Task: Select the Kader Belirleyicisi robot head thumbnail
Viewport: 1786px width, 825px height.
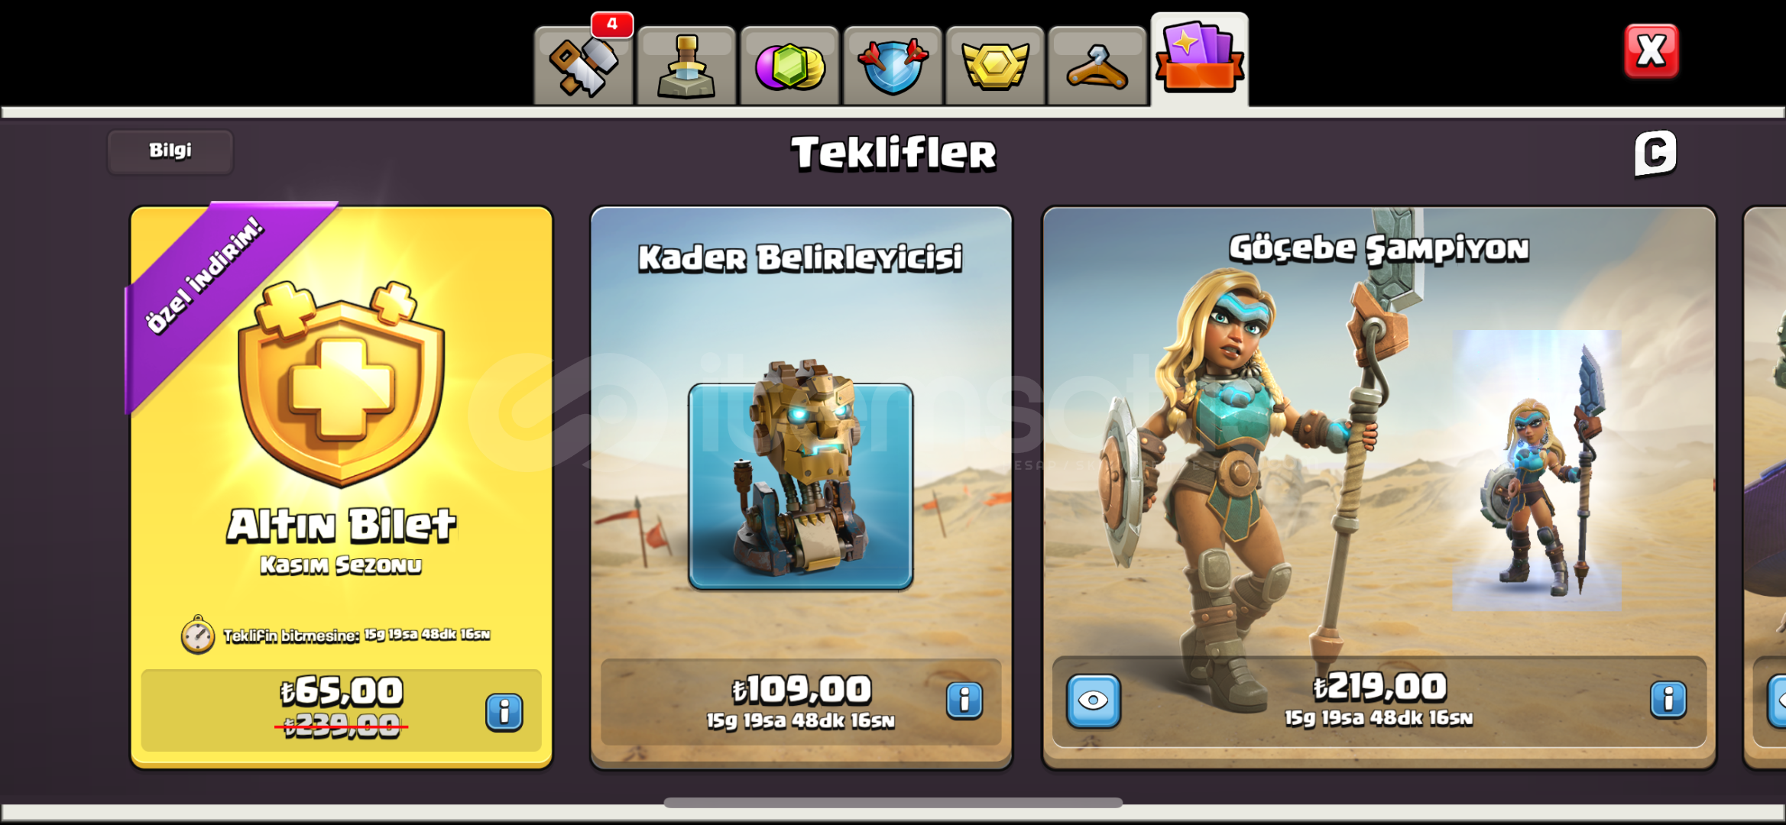Action: click(x=801, y=487)
